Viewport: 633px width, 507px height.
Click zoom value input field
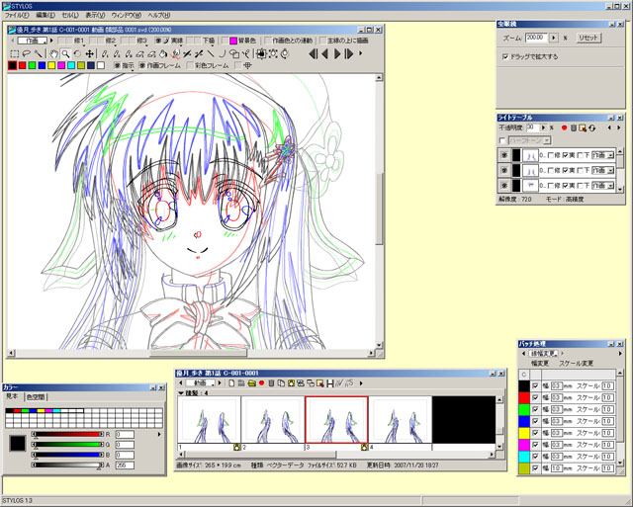[536, 38]
